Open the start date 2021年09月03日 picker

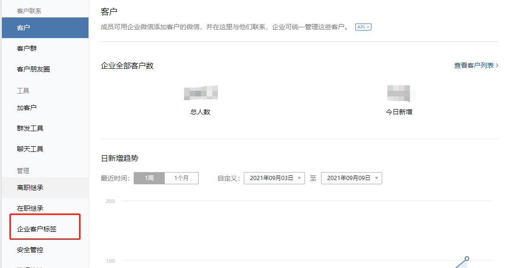[274, 178]
